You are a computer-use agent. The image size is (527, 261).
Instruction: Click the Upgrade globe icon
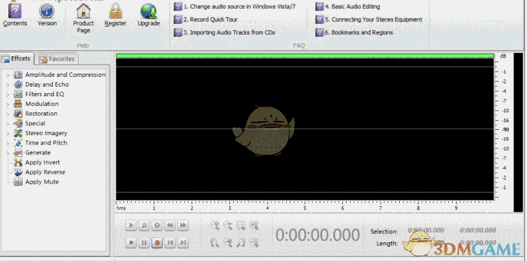point(149,11)
